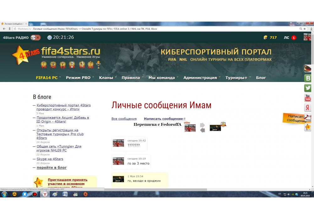Screen dimensions: 314x219
Task: Open the Кланы dropdown menu
Action: point(106,78)
